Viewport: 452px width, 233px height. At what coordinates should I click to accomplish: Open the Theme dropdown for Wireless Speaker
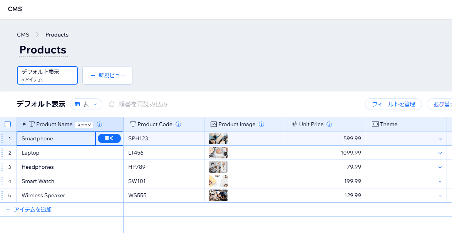coord(440,195)
